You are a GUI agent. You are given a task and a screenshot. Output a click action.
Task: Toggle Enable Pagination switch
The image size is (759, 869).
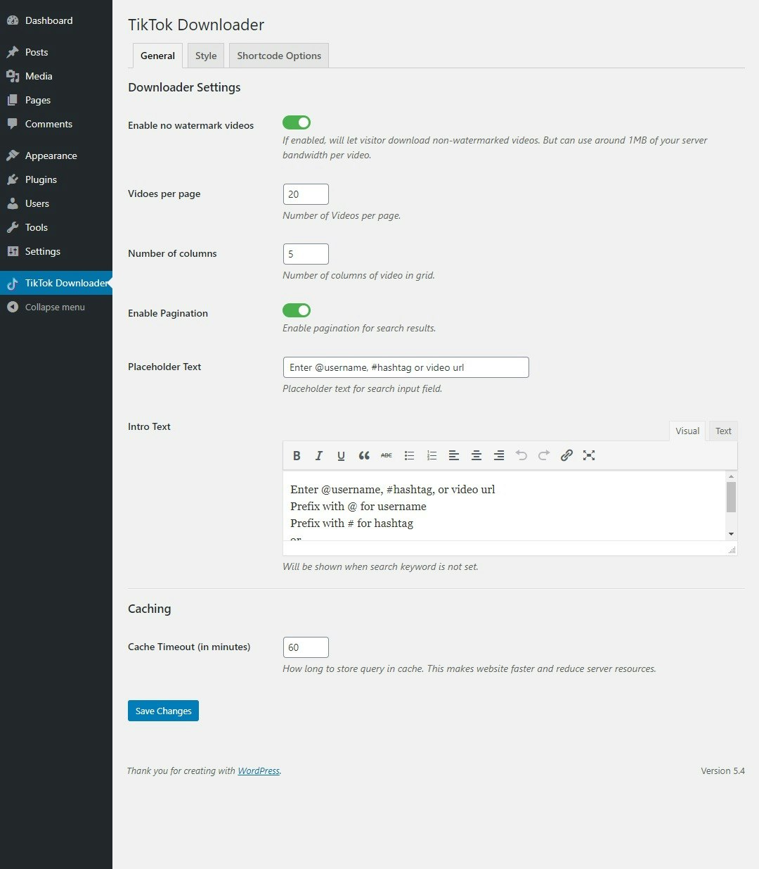(297, 310)
